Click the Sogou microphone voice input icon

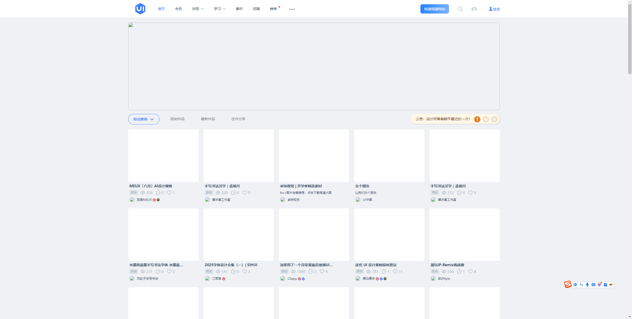click(587, 285)
